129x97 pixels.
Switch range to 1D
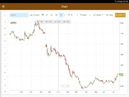click(x=47, y=15)
